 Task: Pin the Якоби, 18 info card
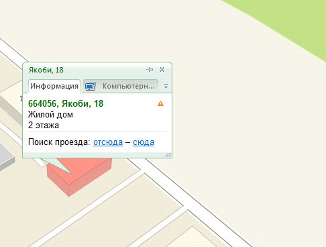[150, 70]
